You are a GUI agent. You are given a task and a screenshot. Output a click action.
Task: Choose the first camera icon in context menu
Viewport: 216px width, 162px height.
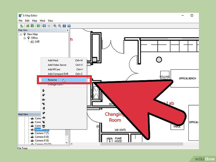click(x=43, y=90)
